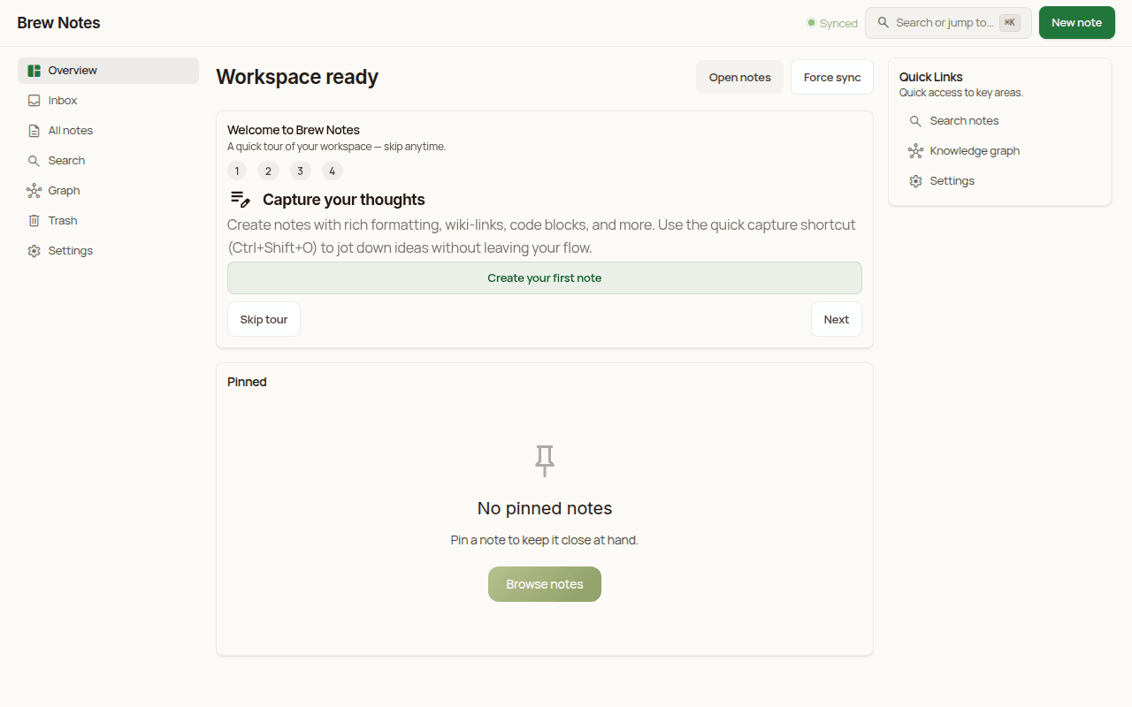Click the Brew Notes app title

pyautogui.click(x=59, y=23)
